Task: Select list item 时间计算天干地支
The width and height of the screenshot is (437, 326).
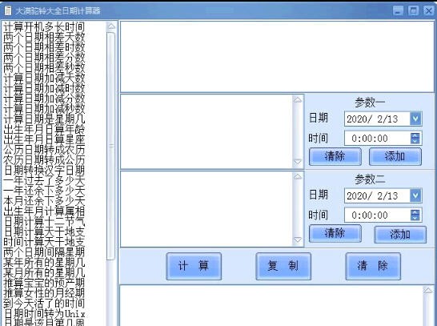Action: pos(44,243)
